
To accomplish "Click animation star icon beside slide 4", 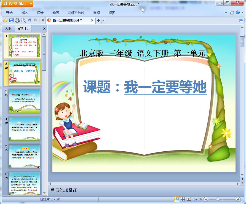I will pos(6,123).
